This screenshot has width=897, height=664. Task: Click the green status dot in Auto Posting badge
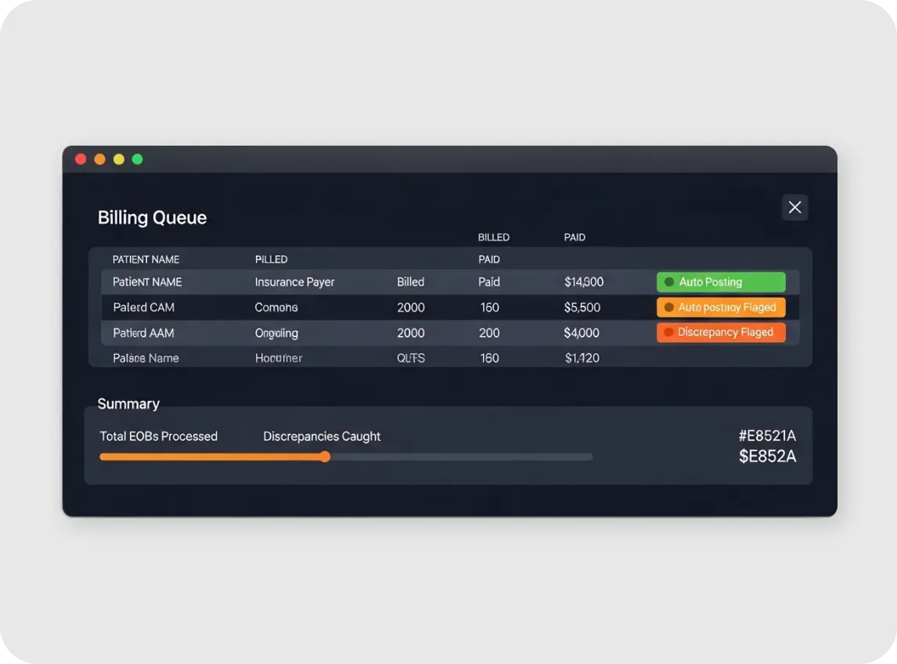click(x=669, y=282)
